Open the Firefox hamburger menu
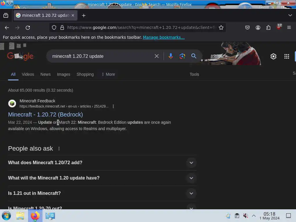Viewport: 296px width, 222px height. point(289,27)
